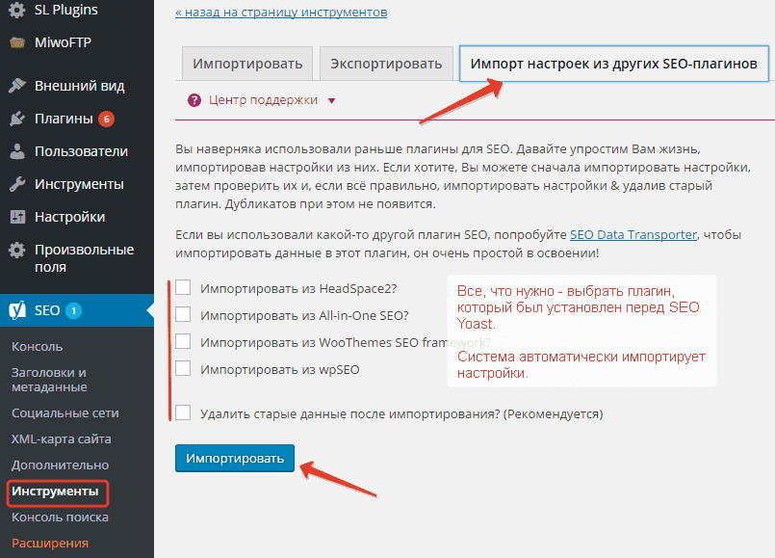Click the Плагины plug icon
The height and width of the screenshot is (558, 775).
[x=17, y=119]
